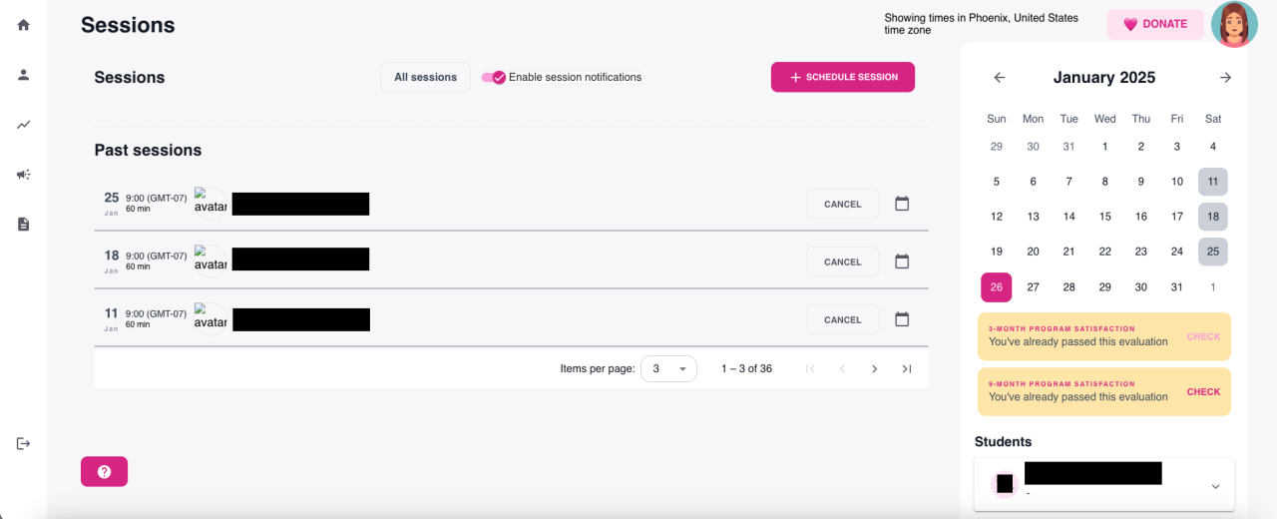Viewport: 1277px width, 519px height.
Task: Select January 26 on the calendar
Action: click(x=997, y=287)
